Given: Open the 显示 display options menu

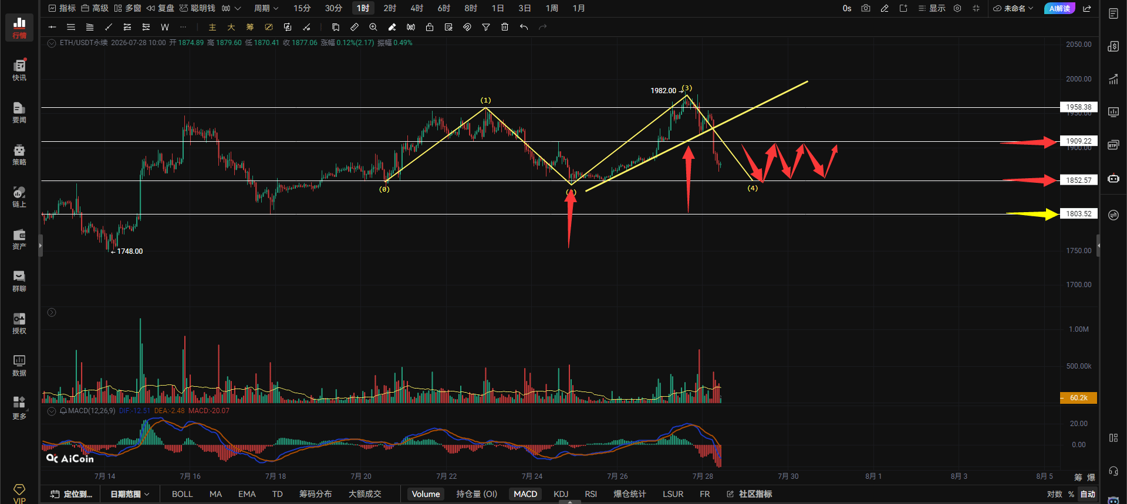Looking at the screenshot, I should [932, 8].
